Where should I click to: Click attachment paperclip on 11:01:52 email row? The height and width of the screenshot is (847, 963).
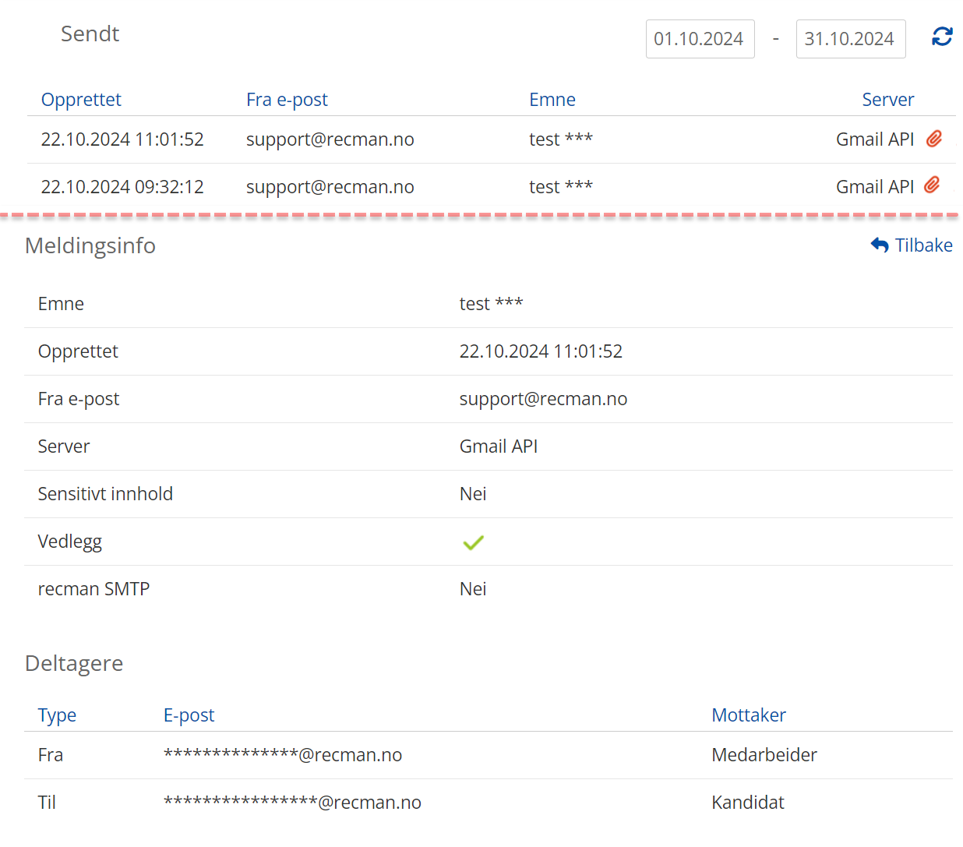[933, 139]
